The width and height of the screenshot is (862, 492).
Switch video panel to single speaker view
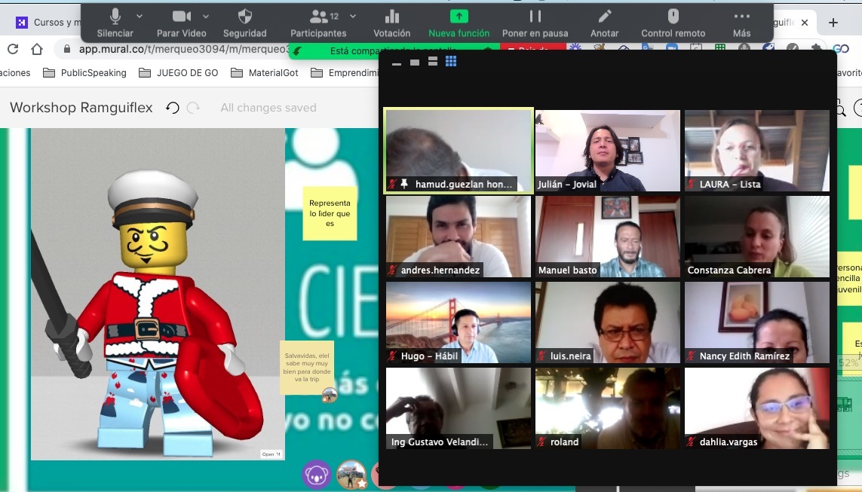point(415,62)
